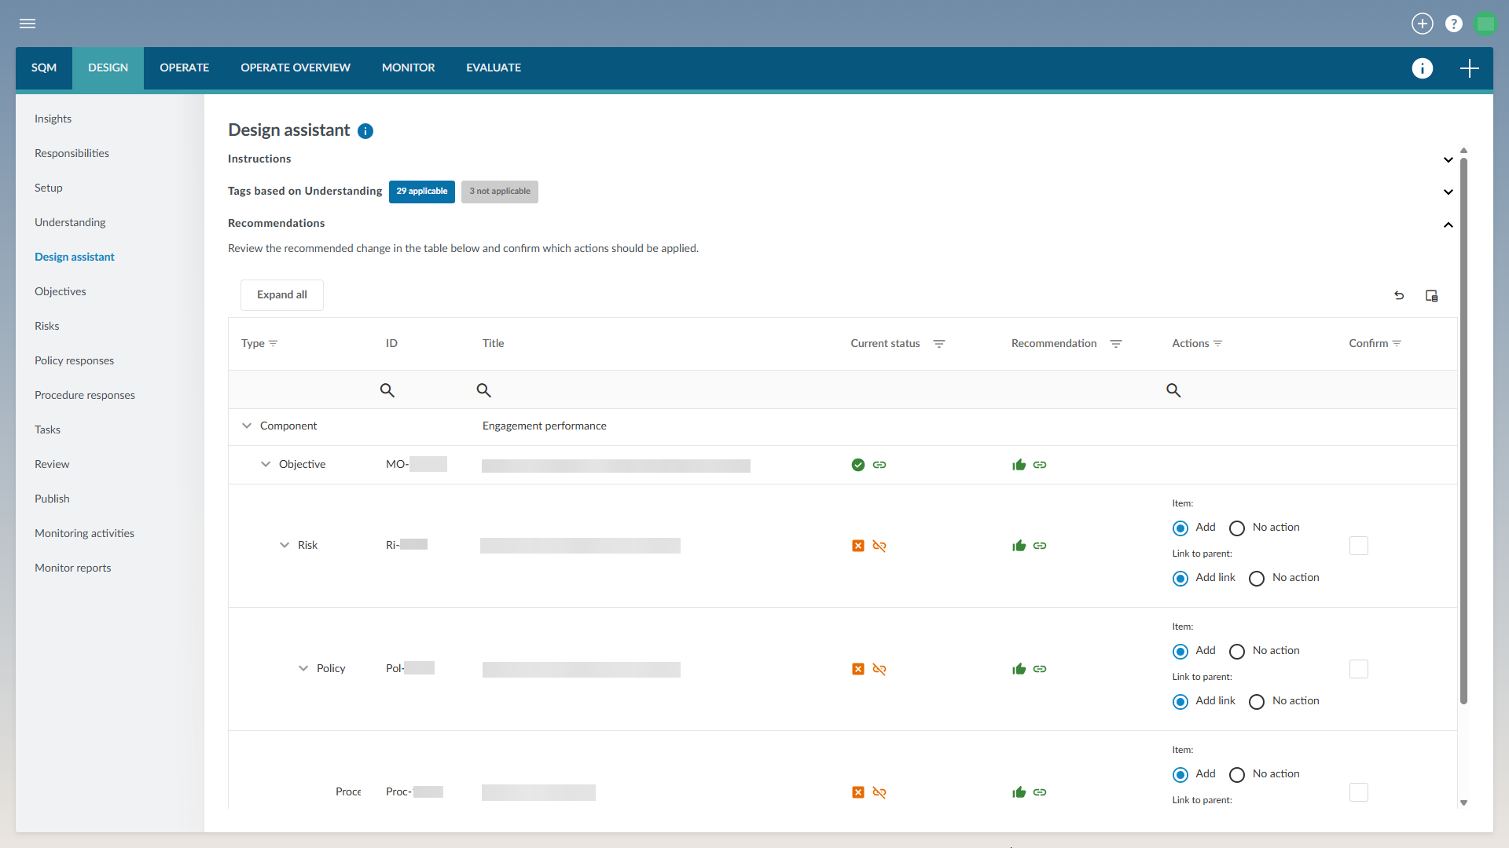Image resolution: width=1509 pixels, height=848 pixels.
Task: Click the large plus icon in navigation bar
Action: click(x=1469, y=68)
